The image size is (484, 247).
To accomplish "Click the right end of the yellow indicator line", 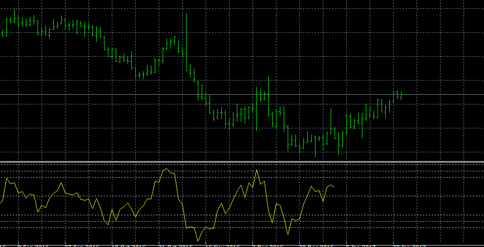I will [x=334, y=187].
